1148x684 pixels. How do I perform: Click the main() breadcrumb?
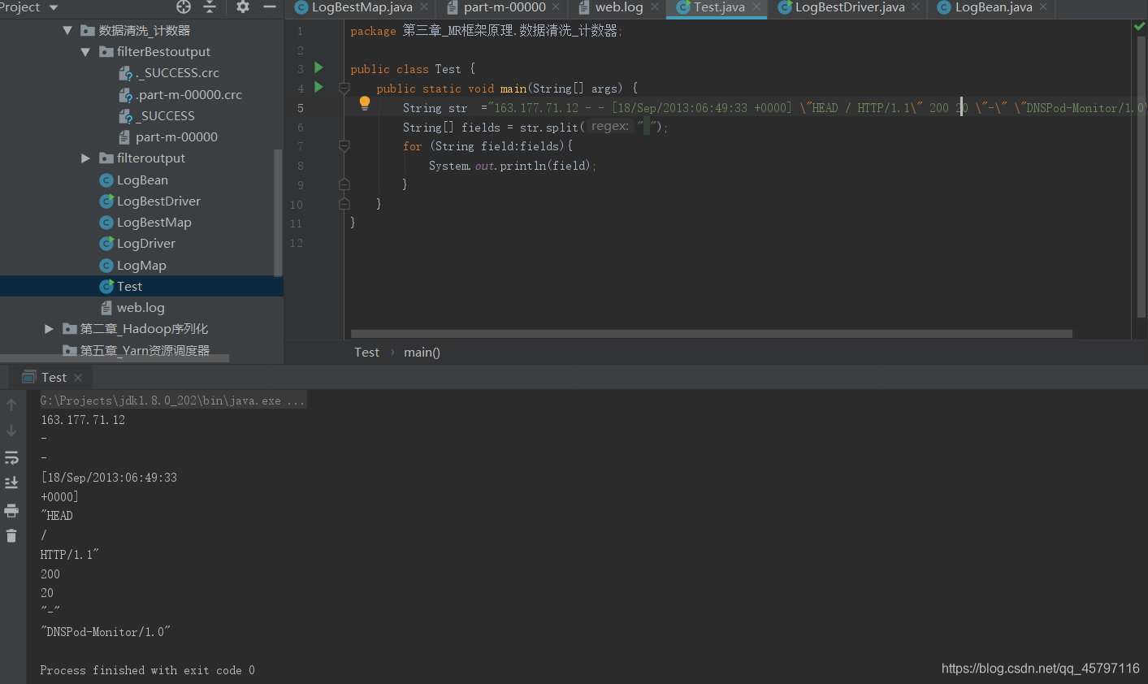[422, 353]
